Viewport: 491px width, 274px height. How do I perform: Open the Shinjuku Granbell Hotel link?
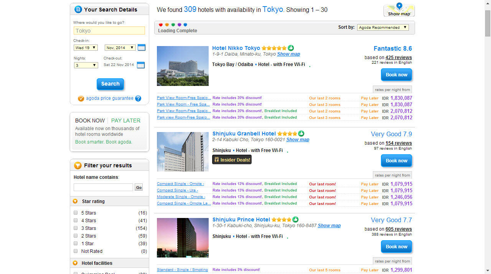pyautogui.click(x=244, y=134)
